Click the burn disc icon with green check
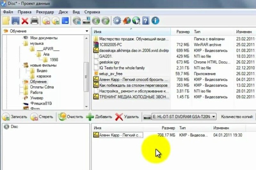 [x=56, y=21]
